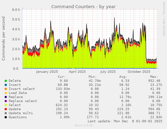This screenshot has height=129, width=167.
Task: Click the 4.0 k y-axis label
Action: (x=16, y=29)
